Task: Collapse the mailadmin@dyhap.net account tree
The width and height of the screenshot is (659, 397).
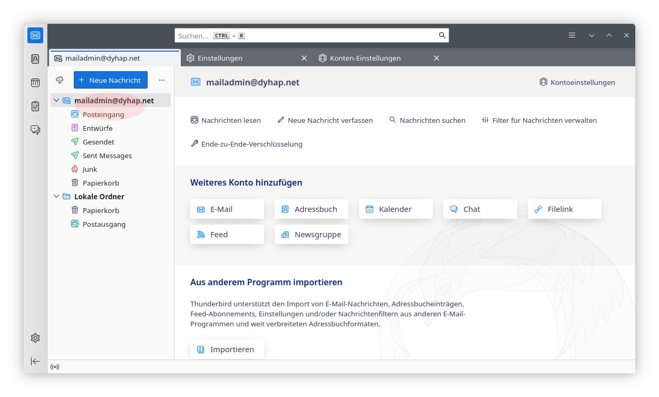Action: 56,100
